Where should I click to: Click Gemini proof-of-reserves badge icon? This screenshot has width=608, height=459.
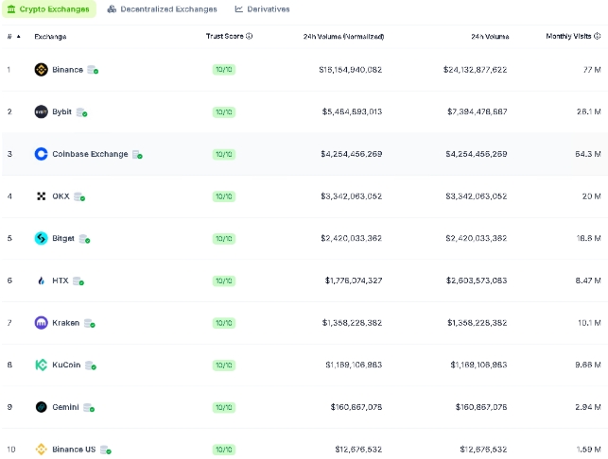pos(89,407)
